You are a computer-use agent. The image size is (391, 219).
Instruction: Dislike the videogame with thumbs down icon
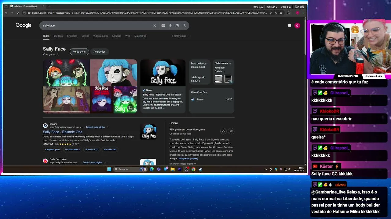(231, 131)
